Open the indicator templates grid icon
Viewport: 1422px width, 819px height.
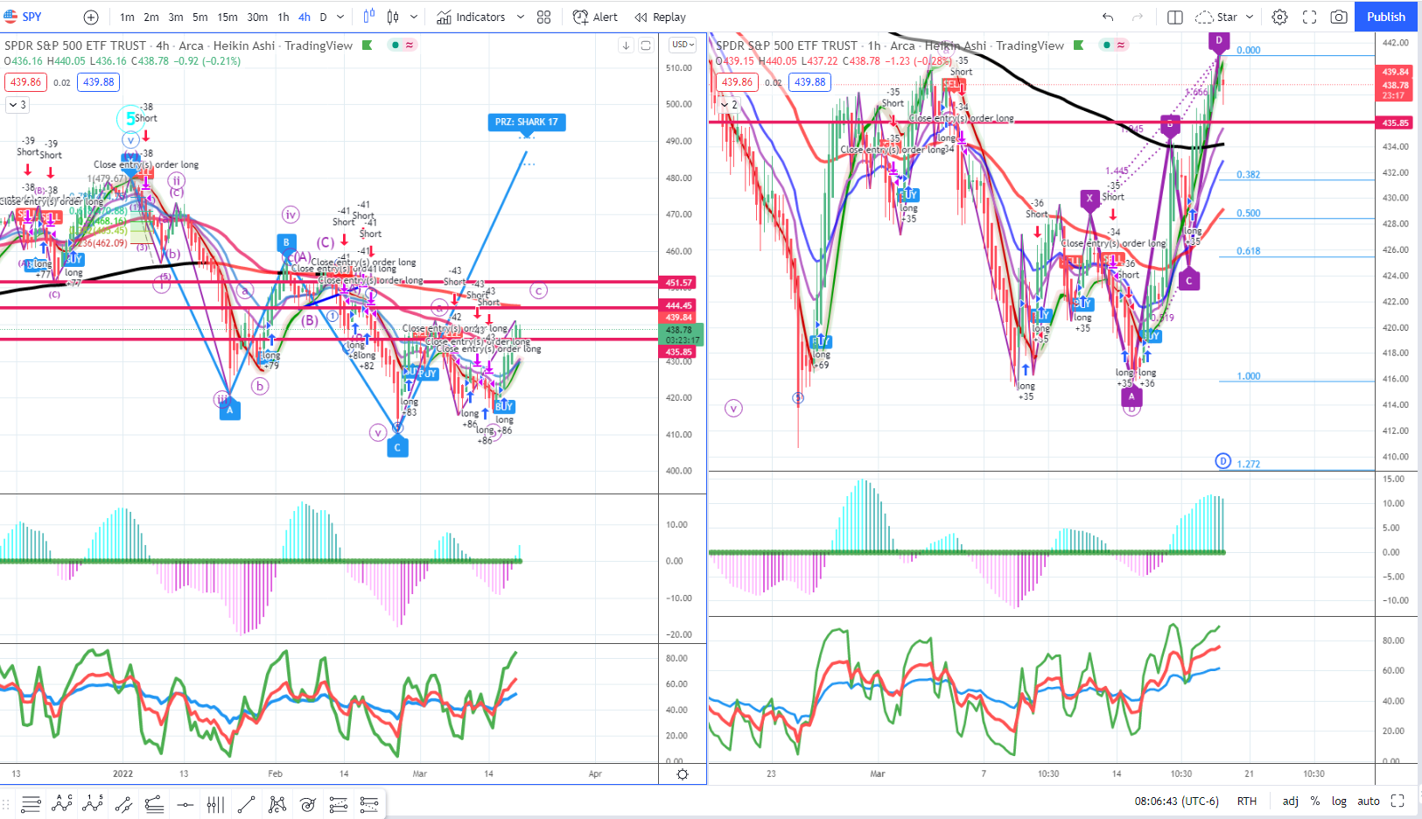pos(543,17)
